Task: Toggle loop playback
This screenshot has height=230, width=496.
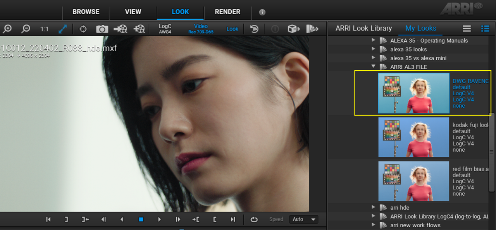Action: [x=254, y=219]
